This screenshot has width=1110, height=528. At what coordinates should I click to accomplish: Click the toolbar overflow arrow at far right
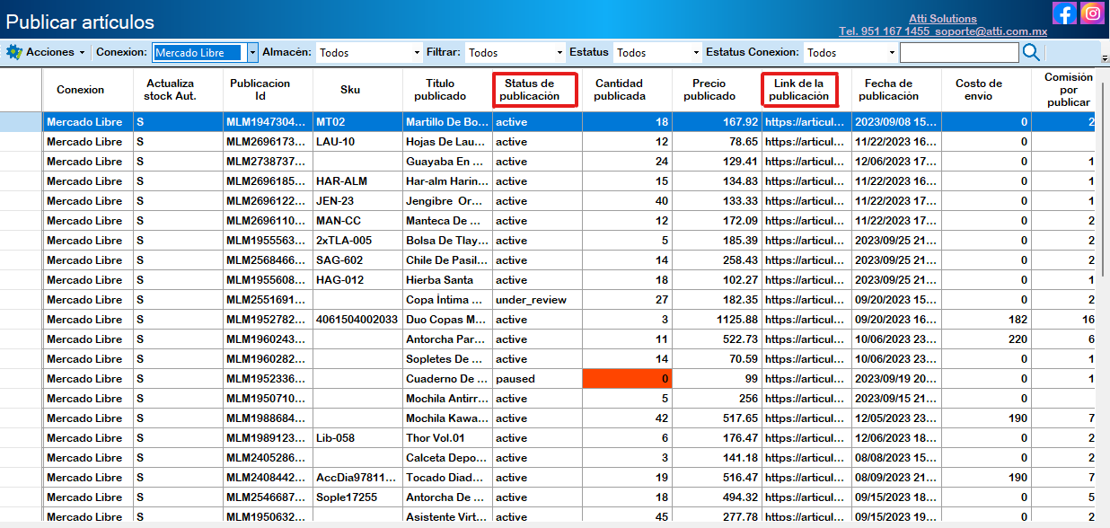1105,58
